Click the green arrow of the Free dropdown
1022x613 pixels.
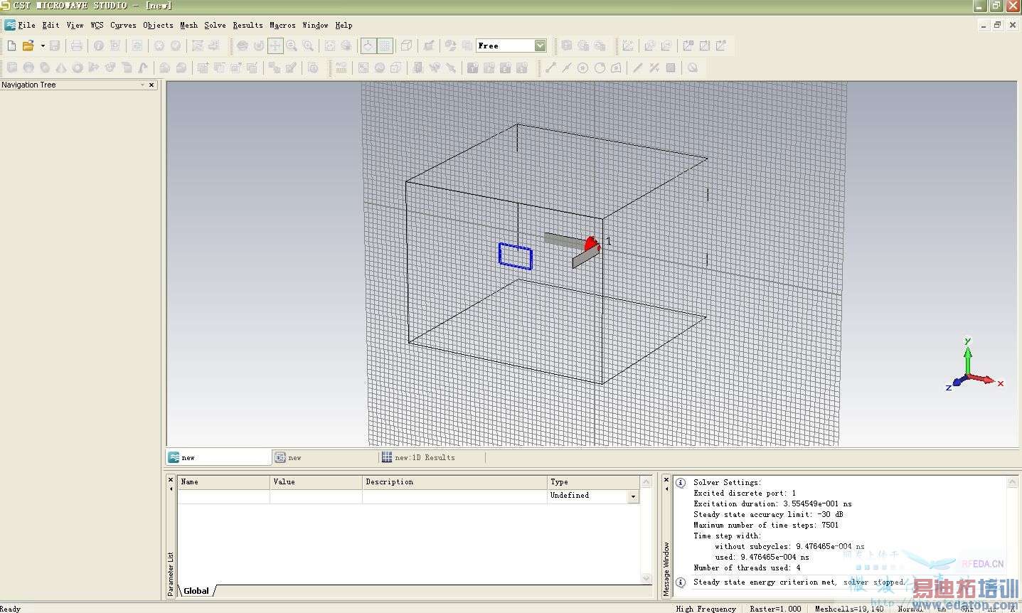coord(540,46)
